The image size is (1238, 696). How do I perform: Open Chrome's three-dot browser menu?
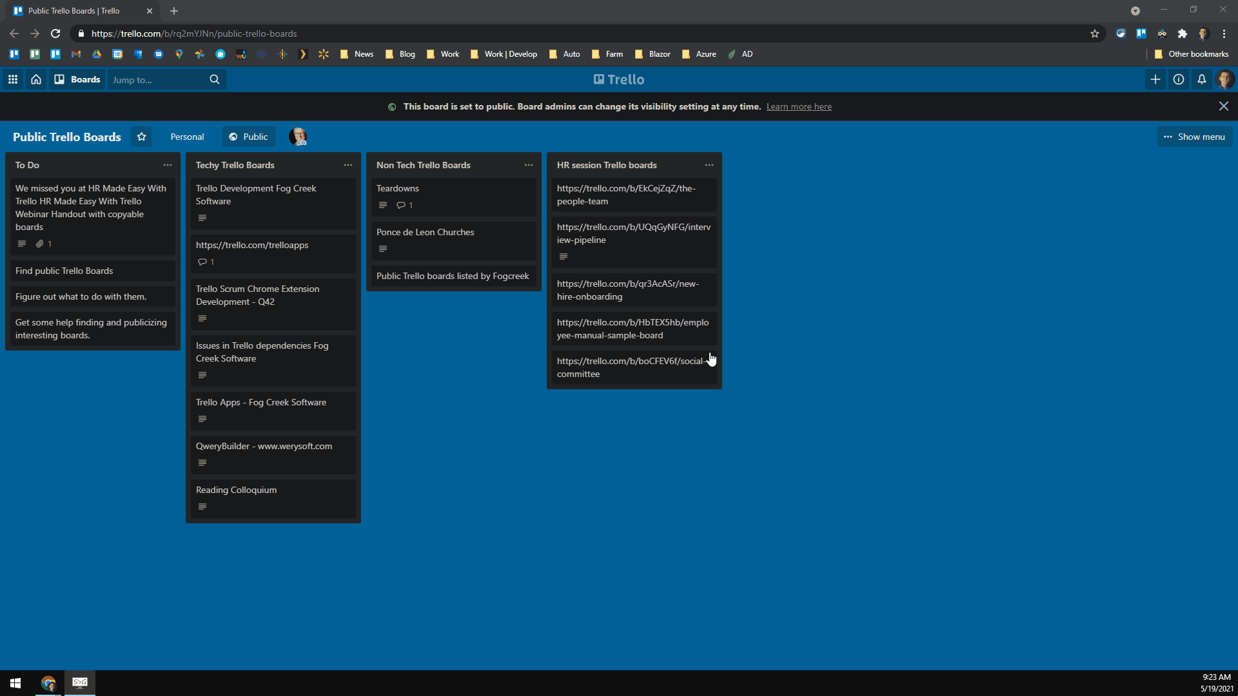pyautogui.click(x=1224, y=34)
